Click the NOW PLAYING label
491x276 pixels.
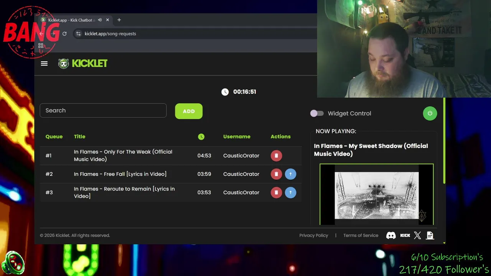pyautogui.click(x=336, y=131)
